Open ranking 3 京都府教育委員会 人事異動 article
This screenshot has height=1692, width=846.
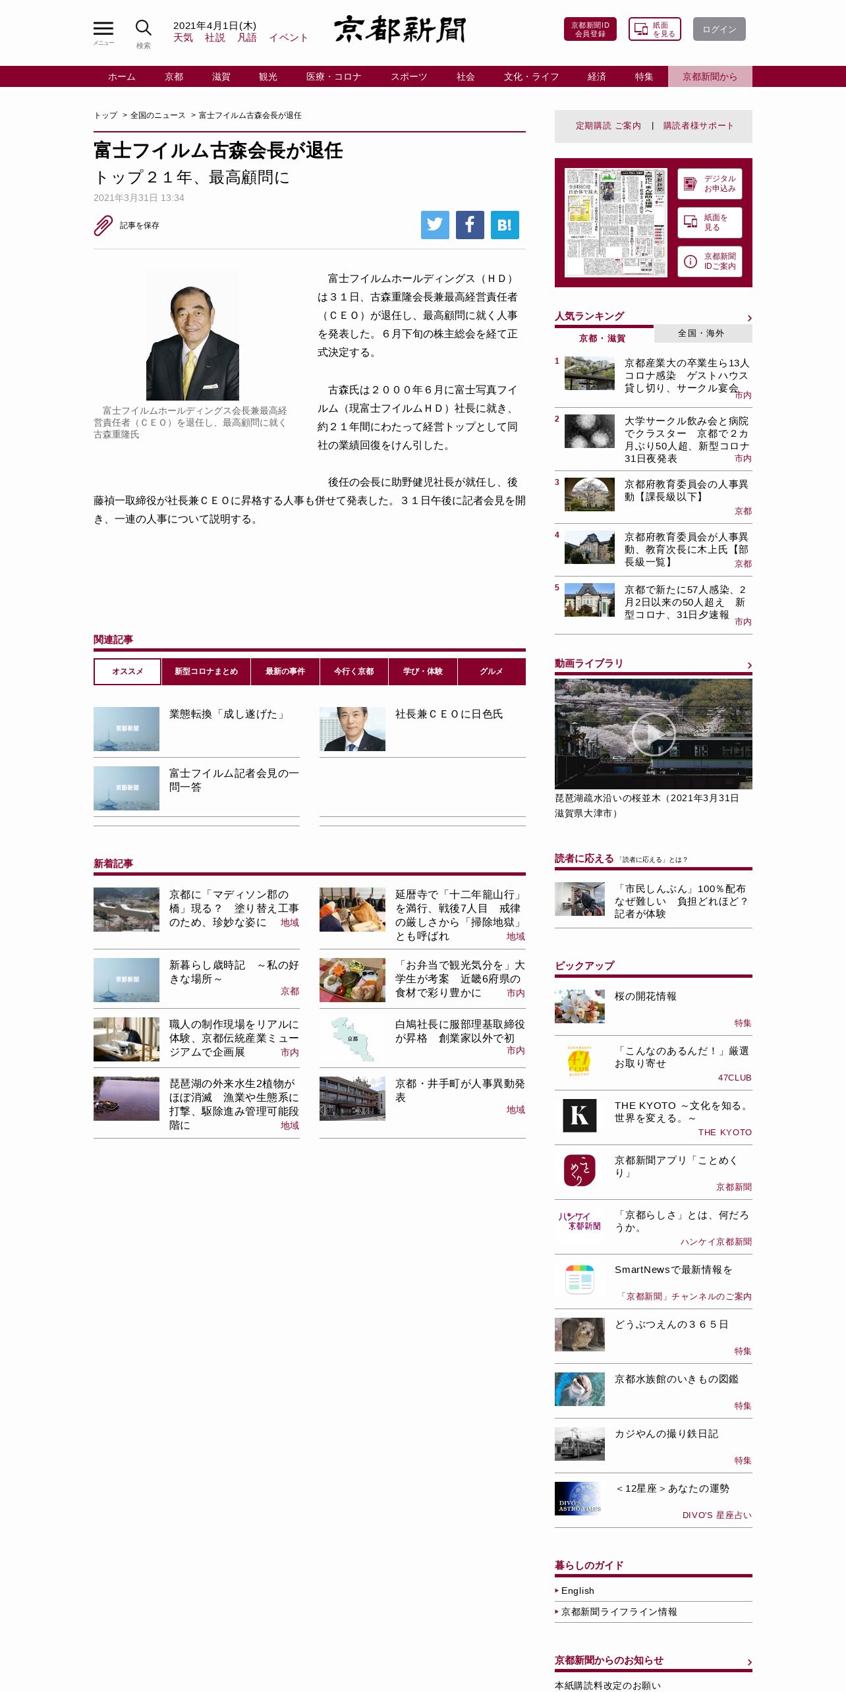click(x=687, y=490)
